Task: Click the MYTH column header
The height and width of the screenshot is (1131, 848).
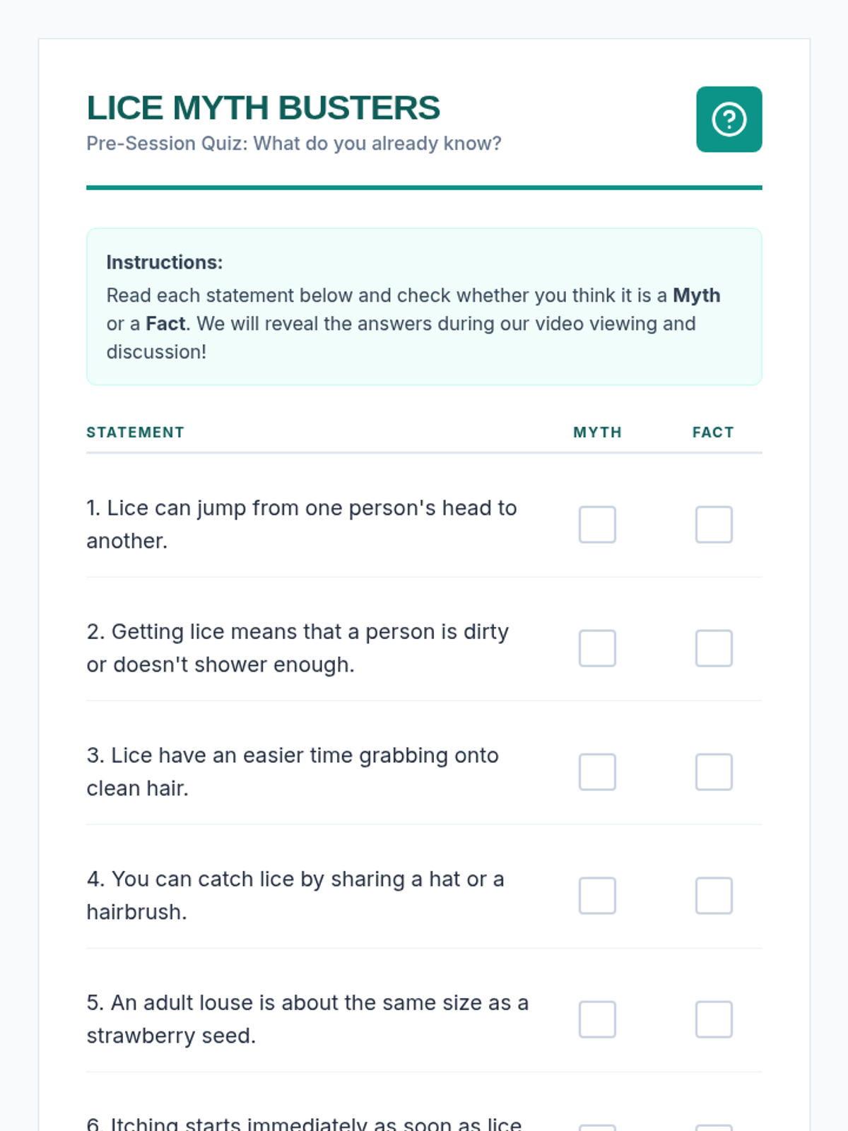Action: tap(597, 433)
